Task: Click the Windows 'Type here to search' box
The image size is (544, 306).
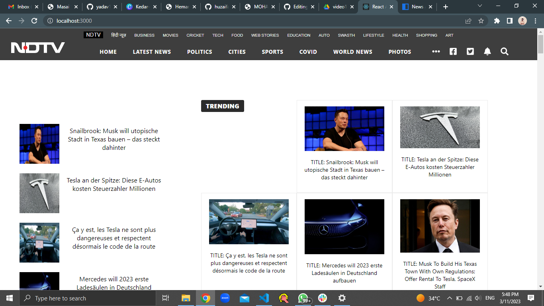Action: coord(88,298)
